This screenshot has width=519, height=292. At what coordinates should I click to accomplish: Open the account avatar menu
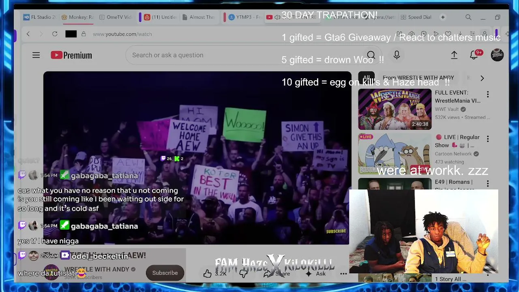497,55
